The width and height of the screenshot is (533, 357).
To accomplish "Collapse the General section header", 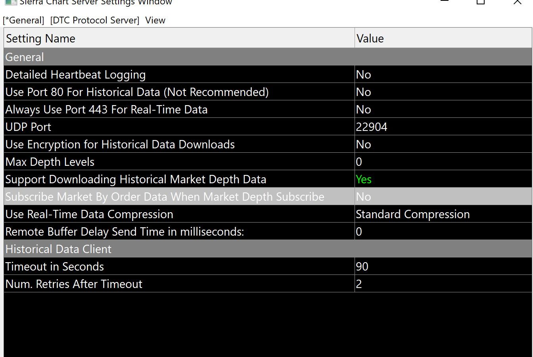I will point(25,57).
